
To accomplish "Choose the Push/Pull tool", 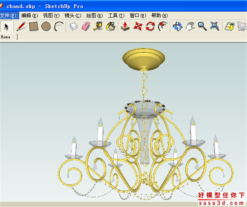I will (125, 26).
